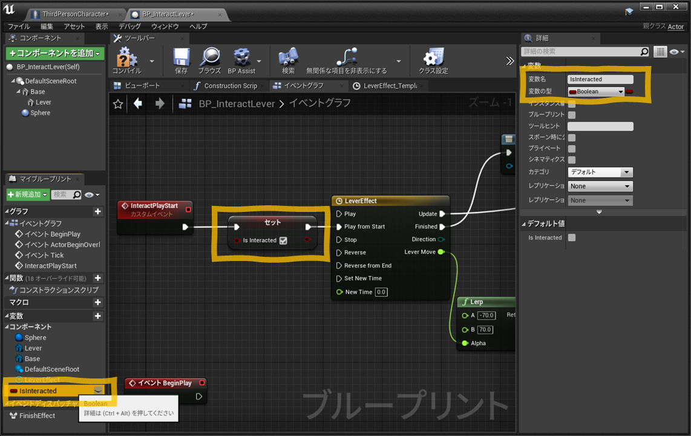This screenshot has height=436, width=691.
Task: Click LeverEffect Play execution pin
Action: click(339, 214)
